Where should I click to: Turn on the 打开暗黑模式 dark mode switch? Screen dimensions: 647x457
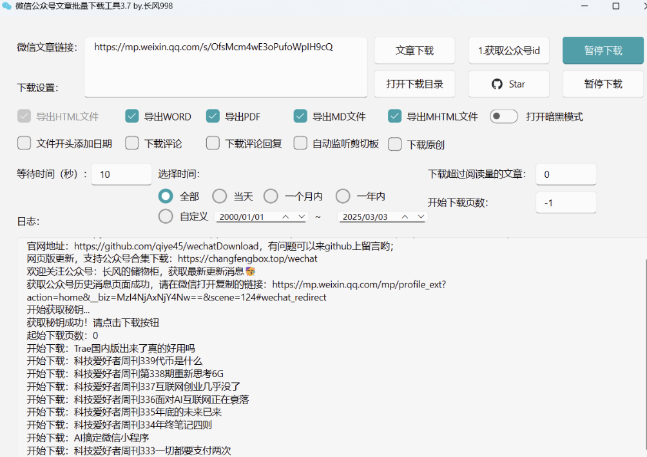tap(503, 117)
